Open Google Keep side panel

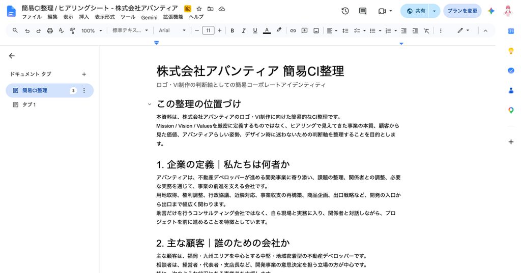511,51
